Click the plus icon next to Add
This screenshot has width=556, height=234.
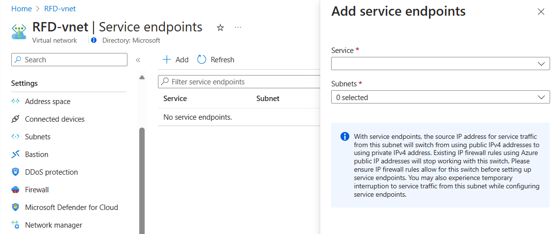[166, 60]
